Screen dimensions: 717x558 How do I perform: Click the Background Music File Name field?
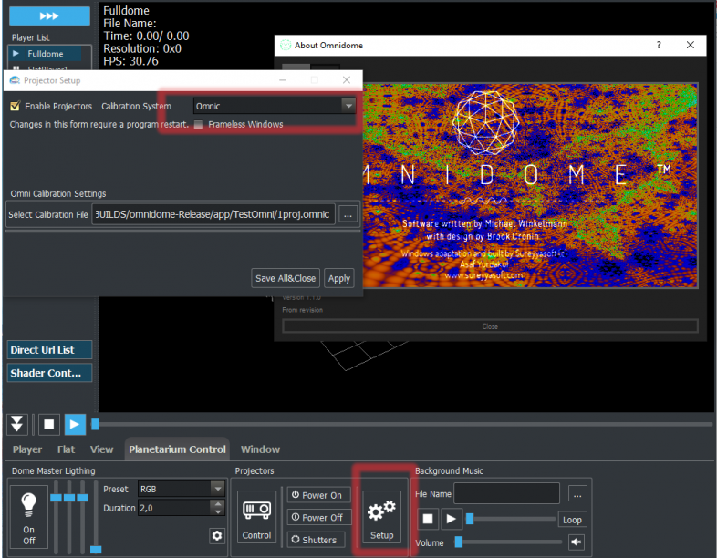click(x=506, y=493)
